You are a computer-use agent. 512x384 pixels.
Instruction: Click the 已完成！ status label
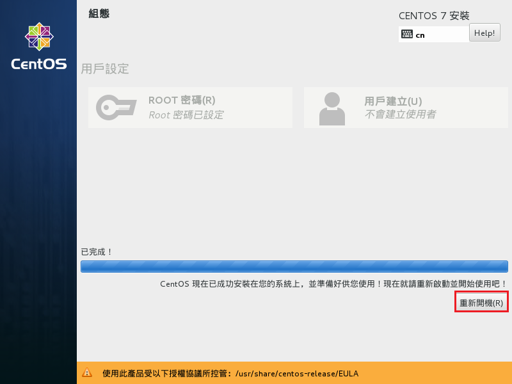point(97,252)
